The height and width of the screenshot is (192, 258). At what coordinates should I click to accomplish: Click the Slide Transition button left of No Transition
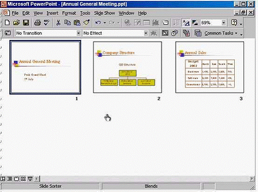[7, 33]
